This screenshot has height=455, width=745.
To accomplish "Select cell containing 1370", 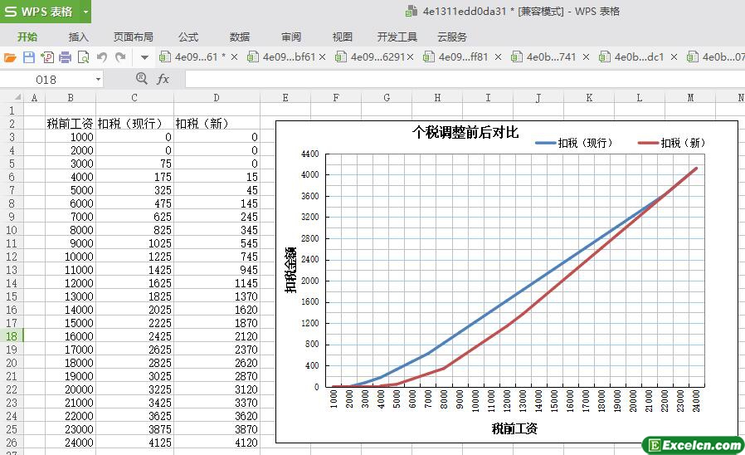I will point(217,296).
